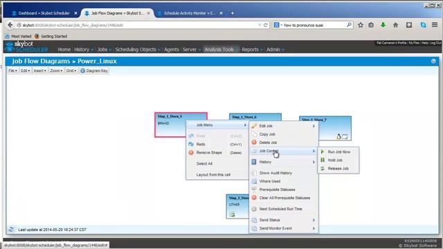Click the Log Out link
This screenshot has width=443, height=249.
coord(435,43)
